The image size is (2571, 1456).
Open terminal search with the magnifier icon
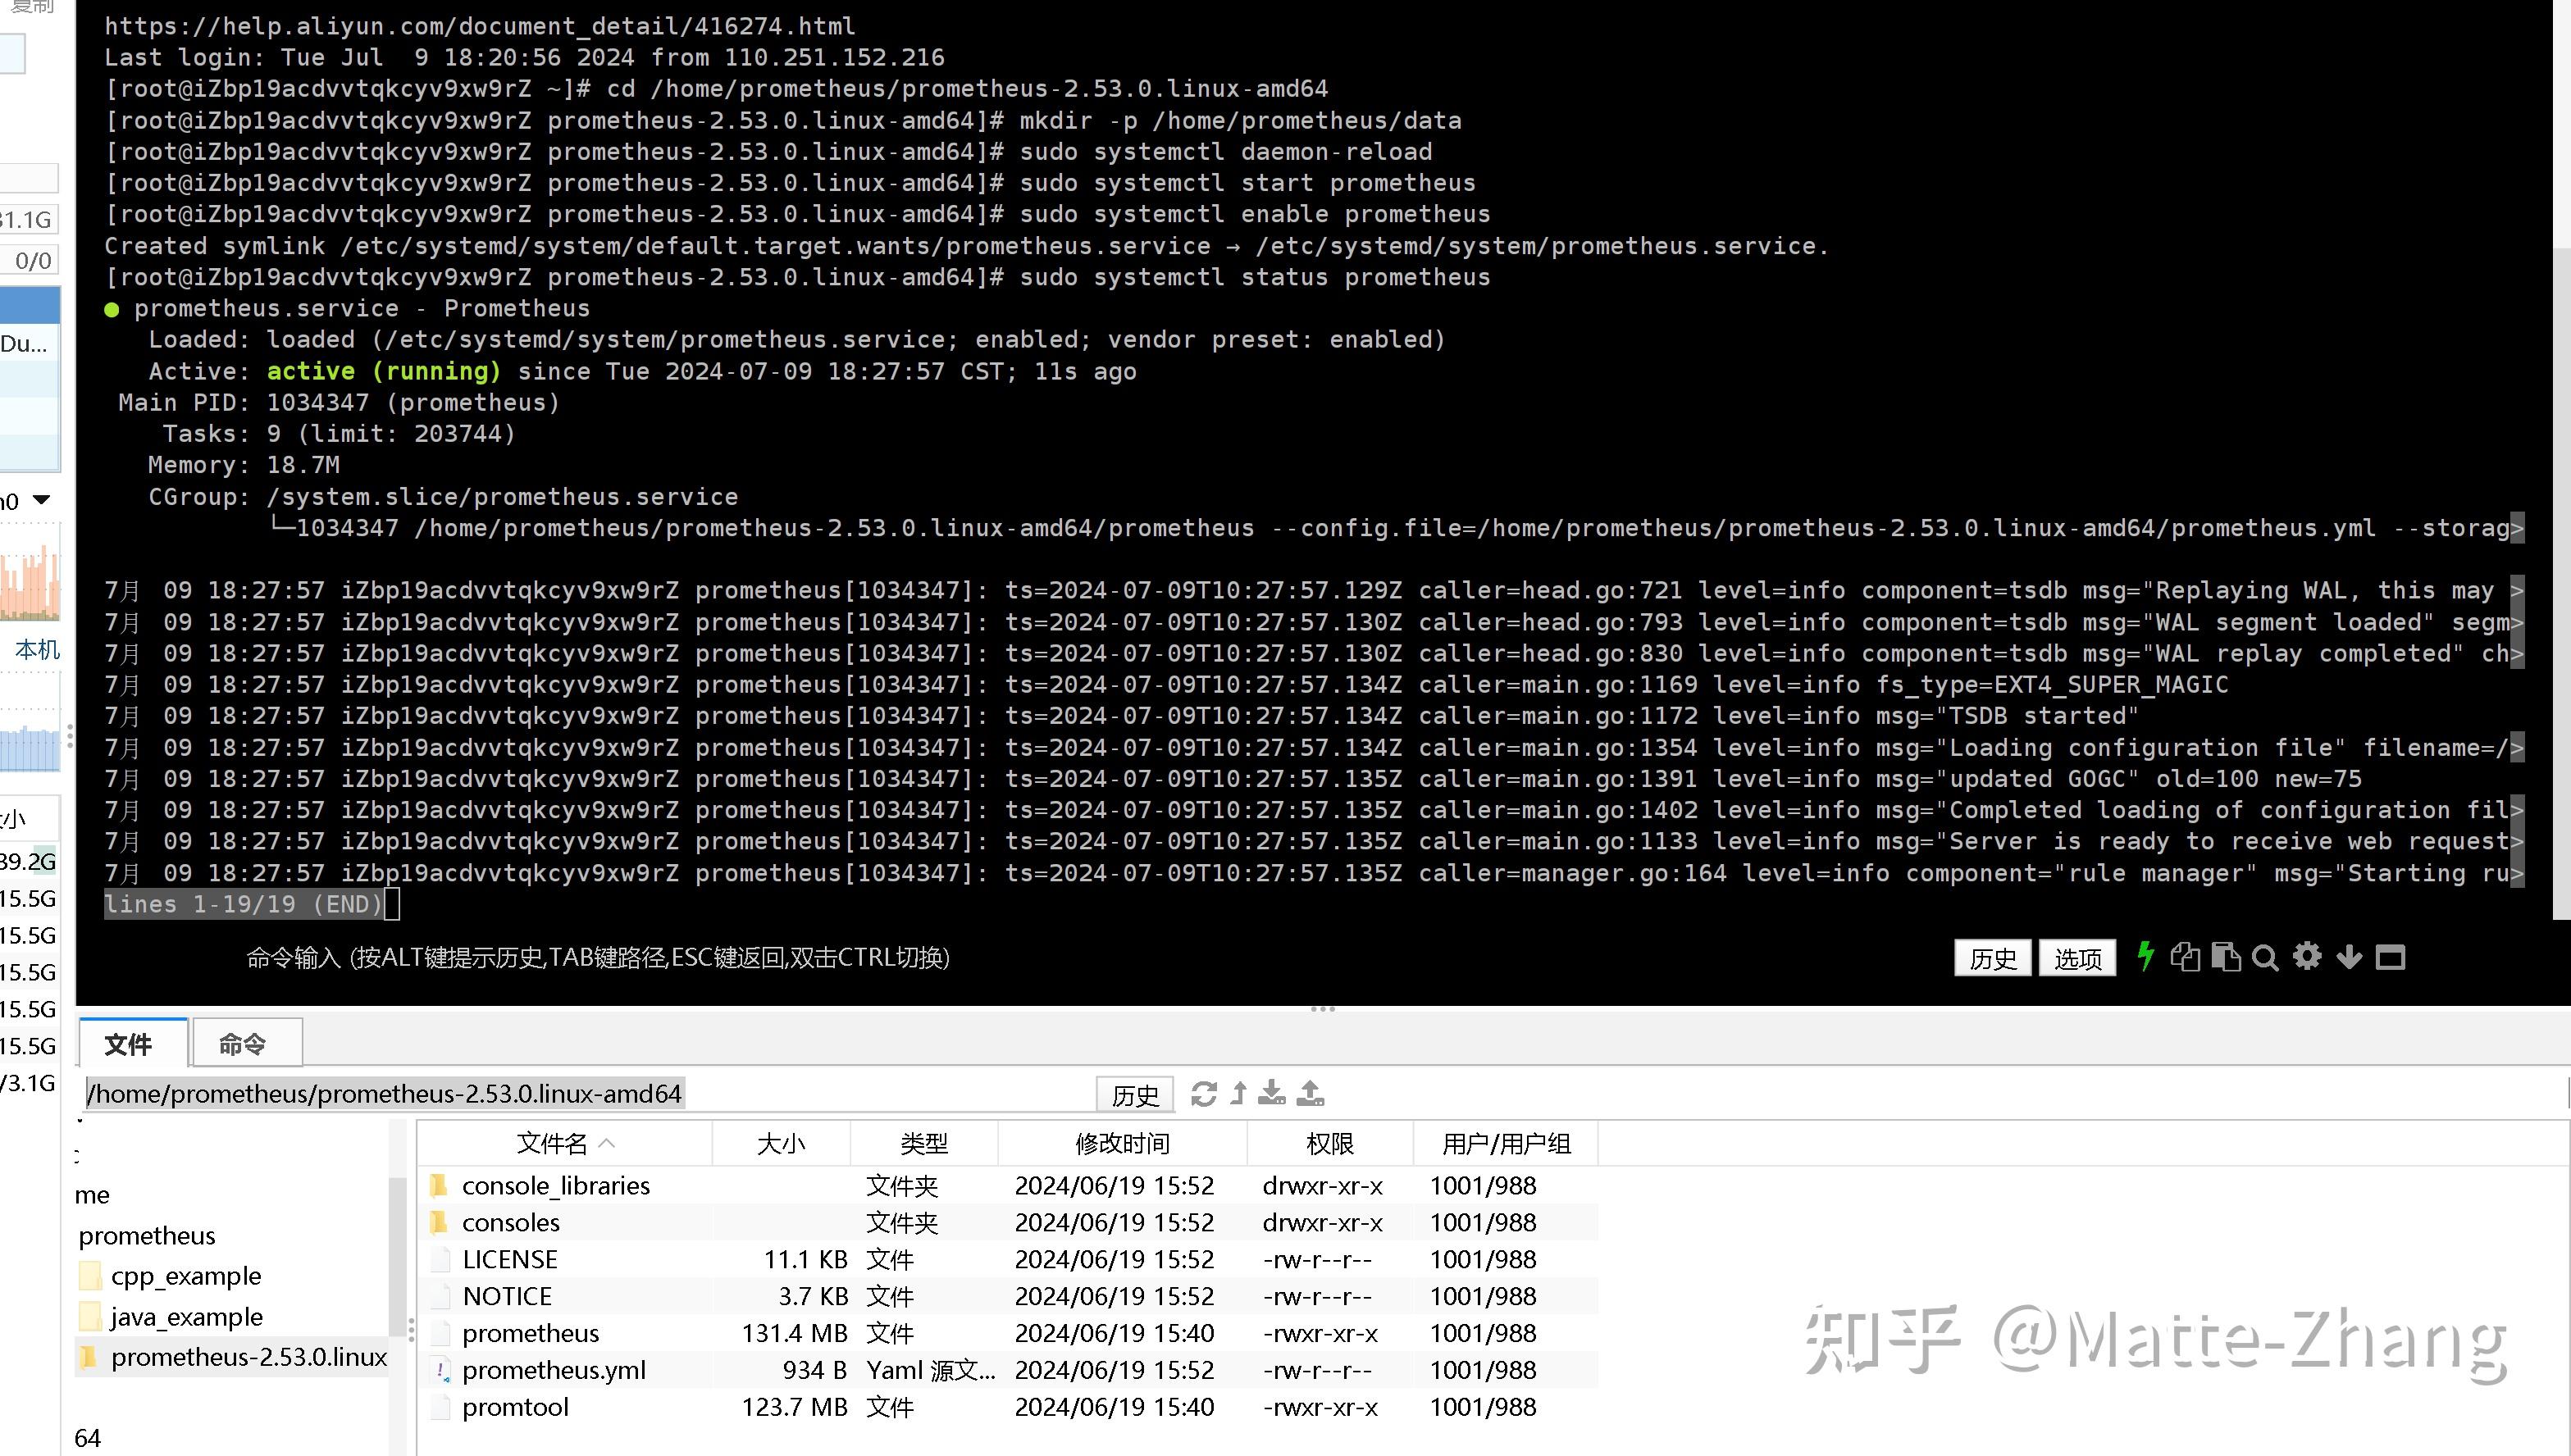pyautogui.click(x=2265, y=957)
